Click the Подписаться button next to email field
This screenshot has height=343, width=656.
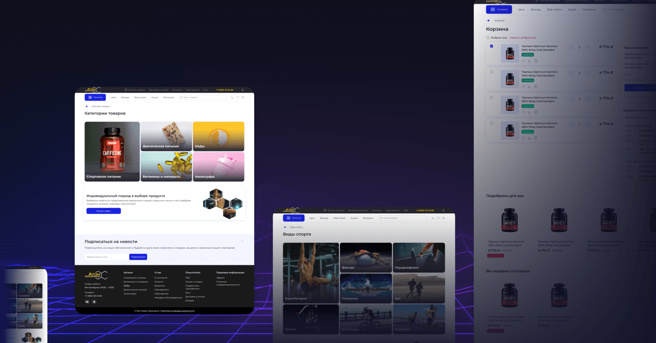click(138, 257)
